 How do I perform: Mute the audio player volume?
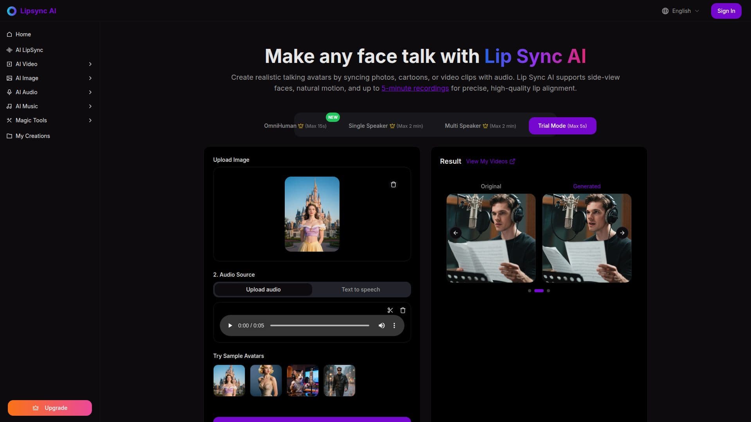pyautogui.click(x=382, y=325)
